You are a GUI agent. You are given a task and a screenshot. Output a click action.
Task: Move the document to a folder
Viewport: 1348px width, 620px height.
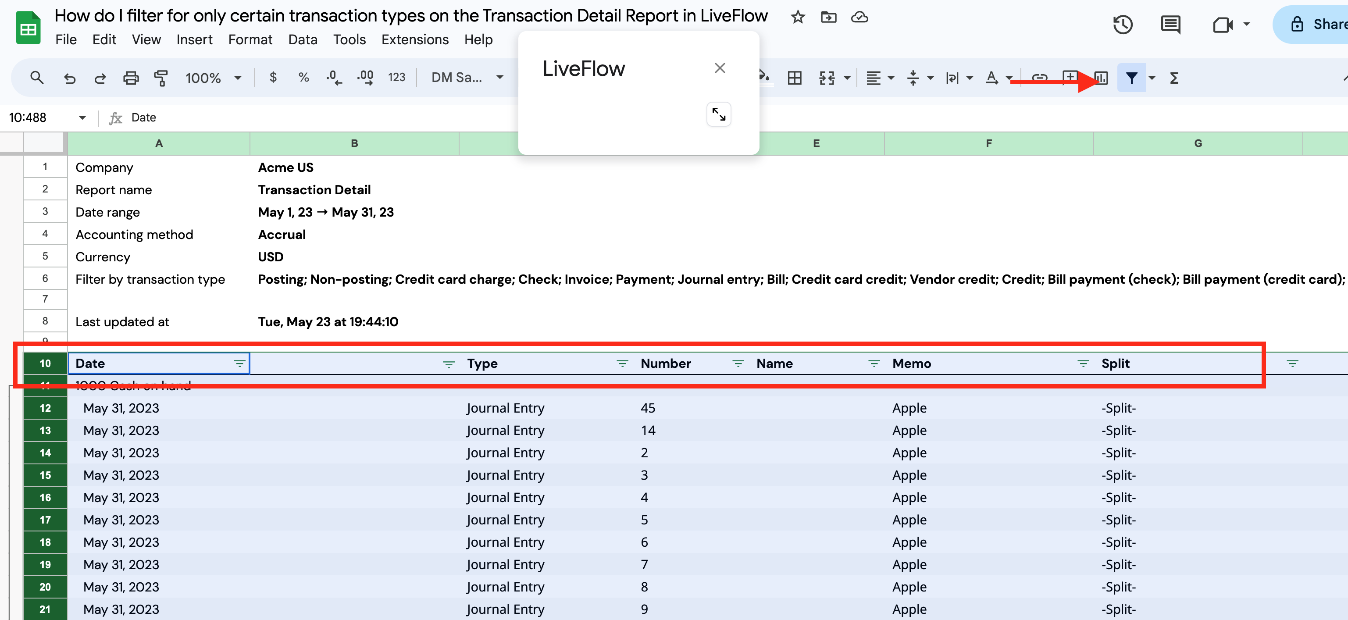click(x=828, y=17)
